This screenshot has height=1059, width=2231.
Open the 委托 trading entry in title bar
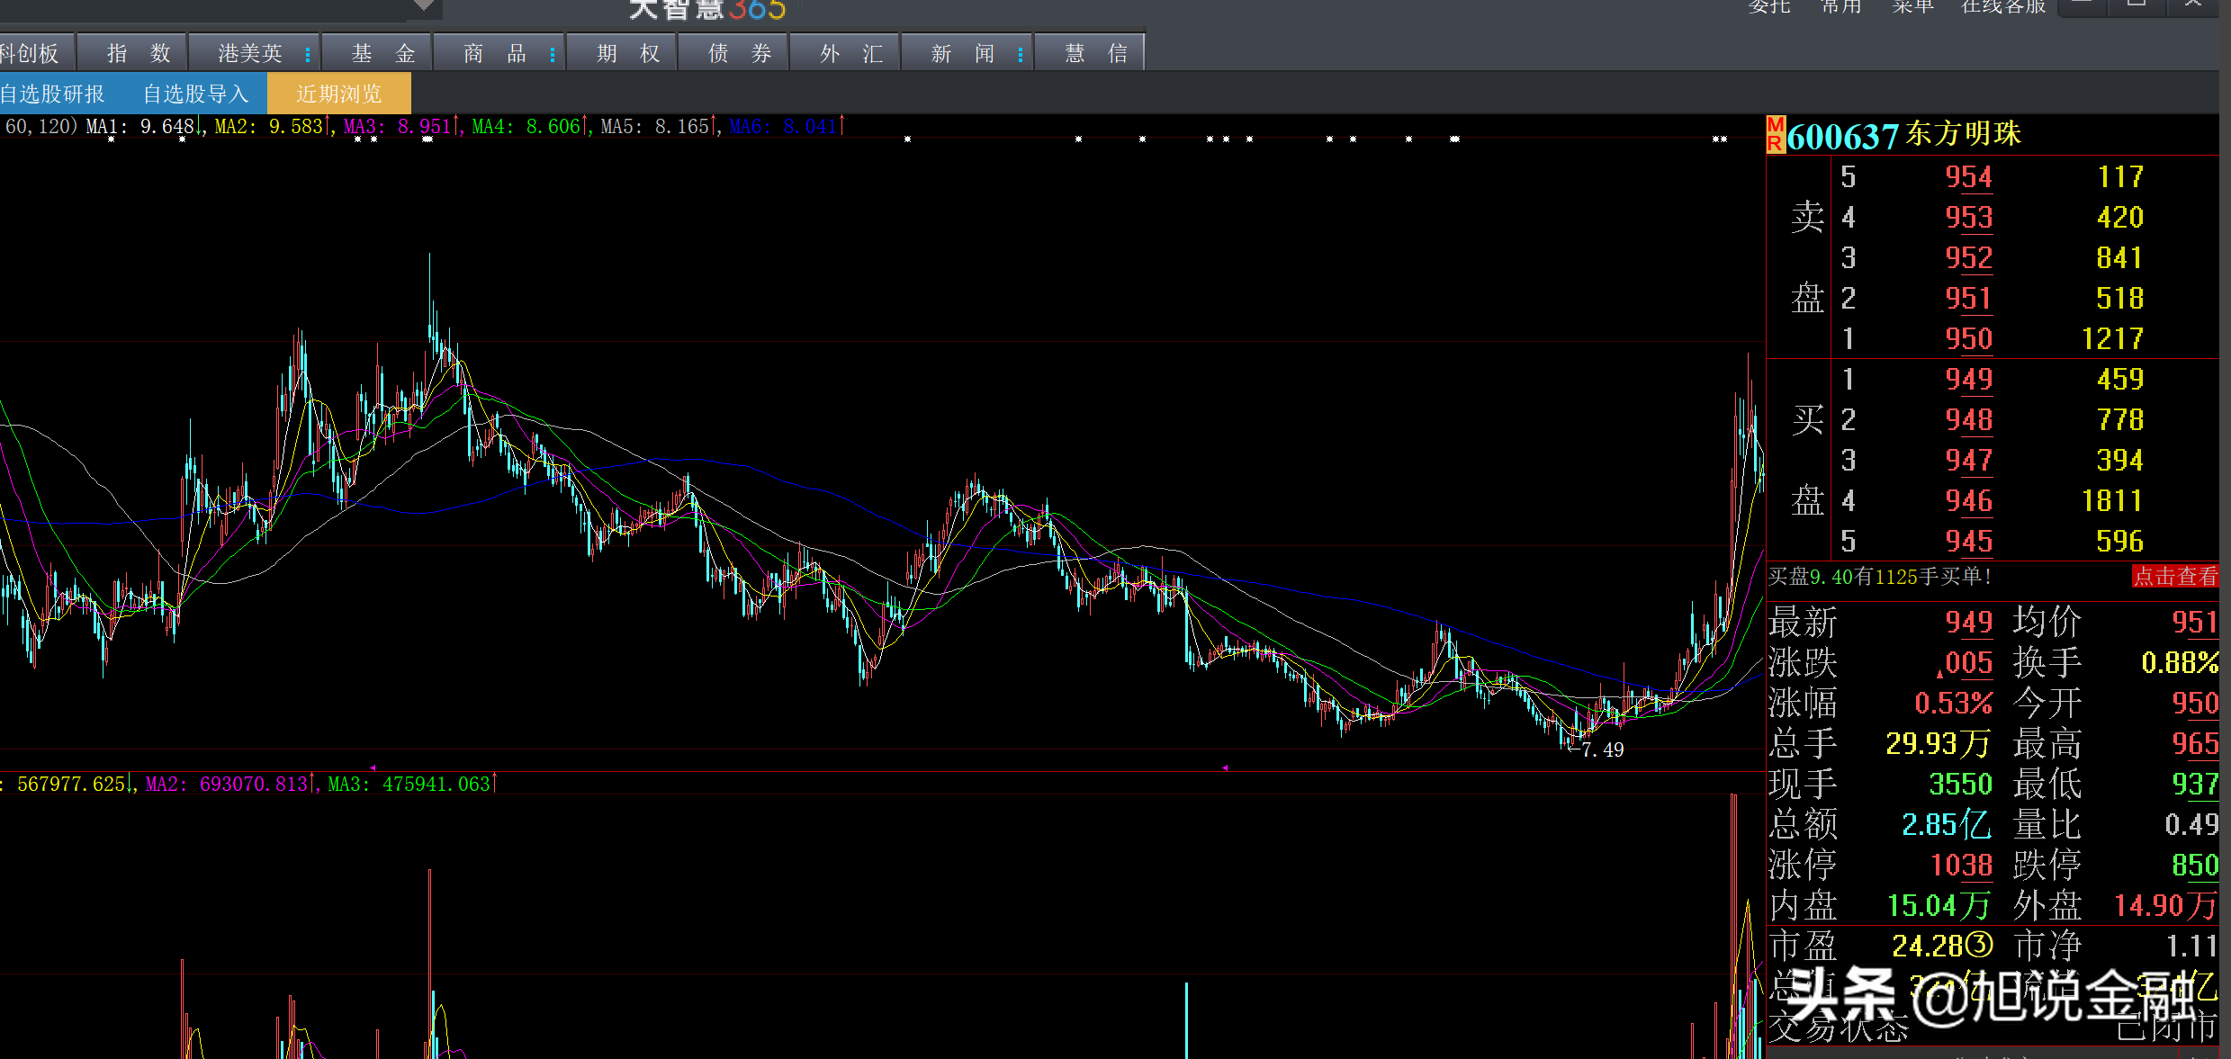[x=1768, y=6]
